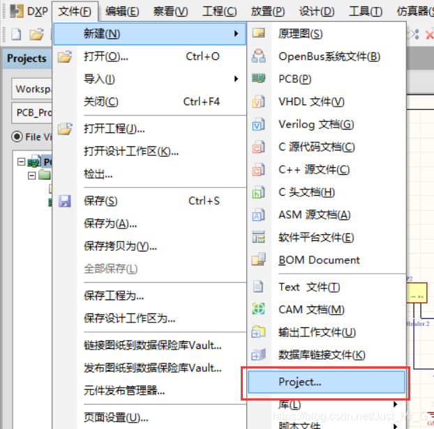The height and width of the screenshot is (429, 434).
Task: Choose 检出... menu entry
Action: pos(149,174)
